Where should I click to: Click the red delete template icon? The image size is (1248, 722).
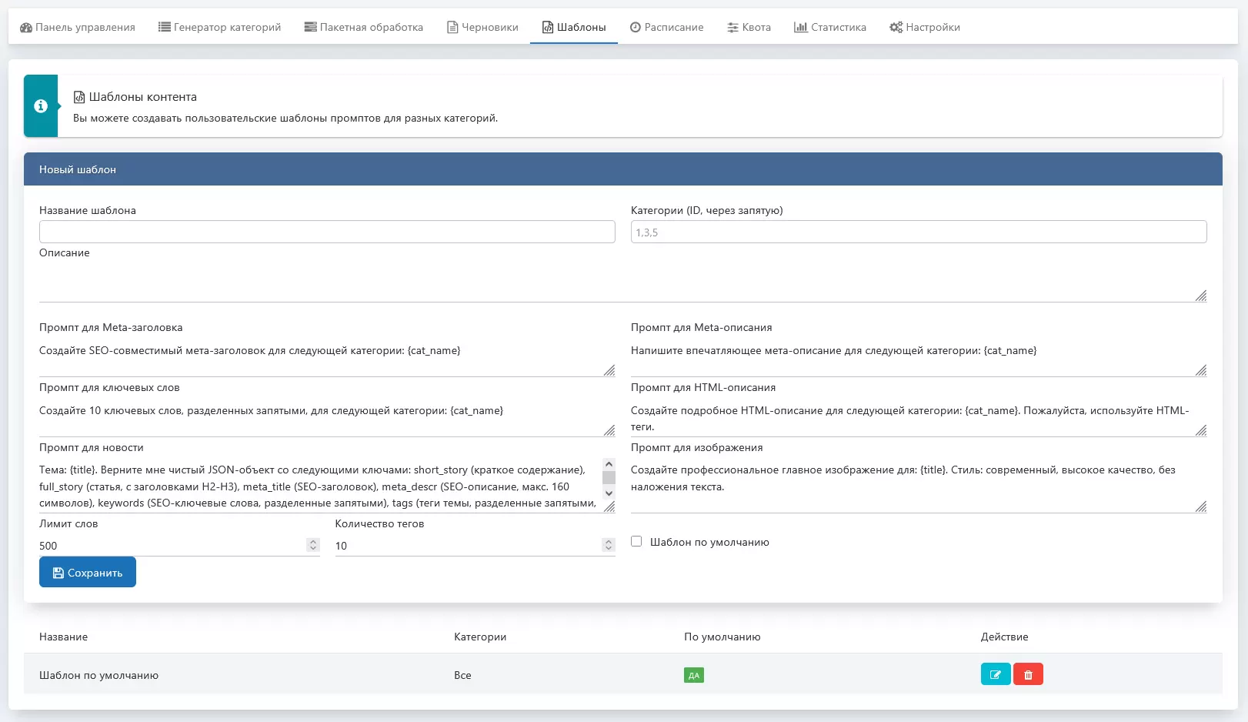pyautogui.click(x=1028, y=674)
